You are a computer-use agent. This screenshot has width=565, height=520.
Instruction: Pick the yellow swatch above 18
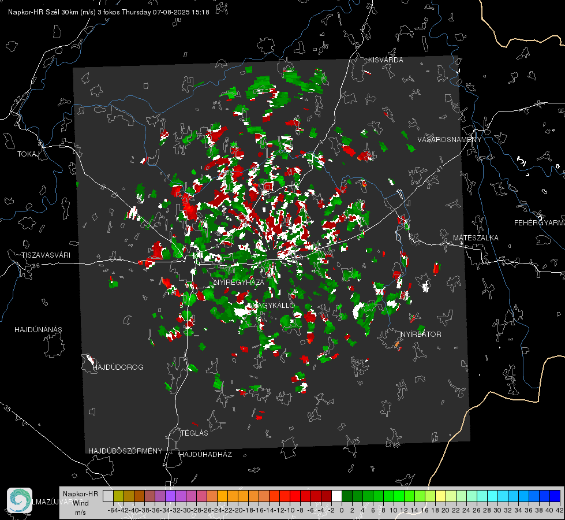click(441, 496)
